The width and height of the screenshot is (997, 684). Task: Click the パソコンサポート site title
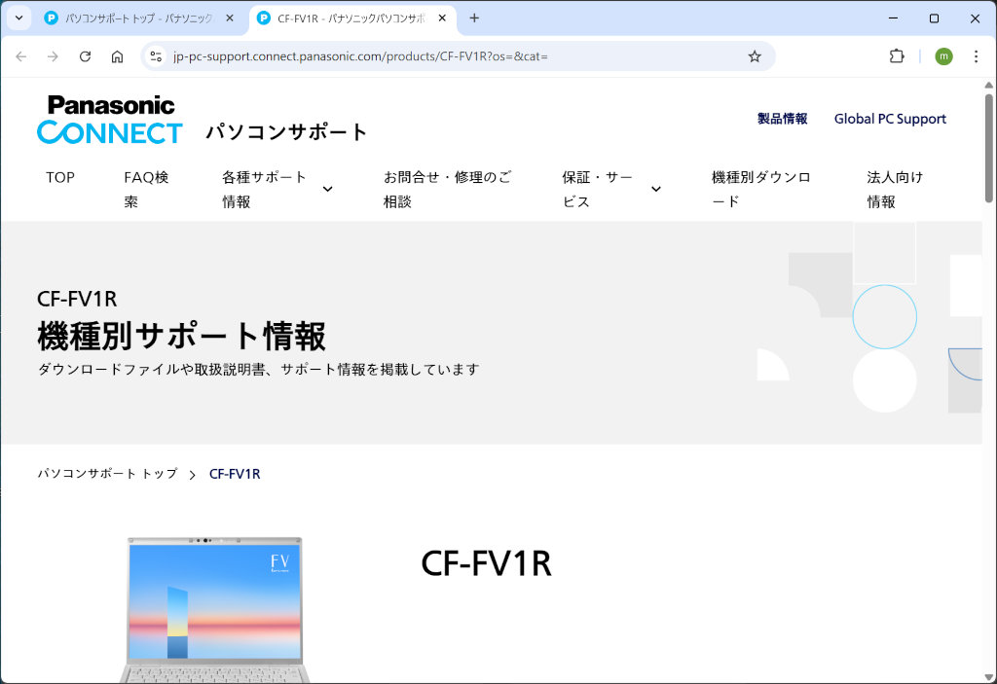click(x=286, y=131)
